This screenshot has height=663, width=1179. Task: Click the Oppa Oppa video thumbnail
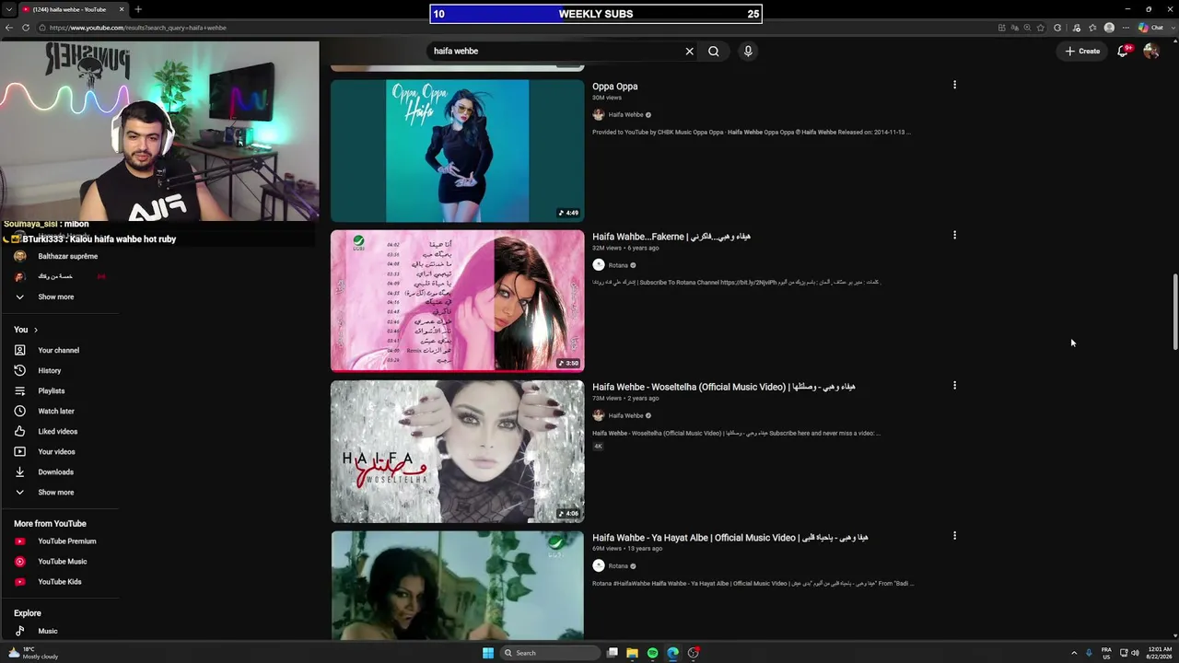(x=458, y=151)
